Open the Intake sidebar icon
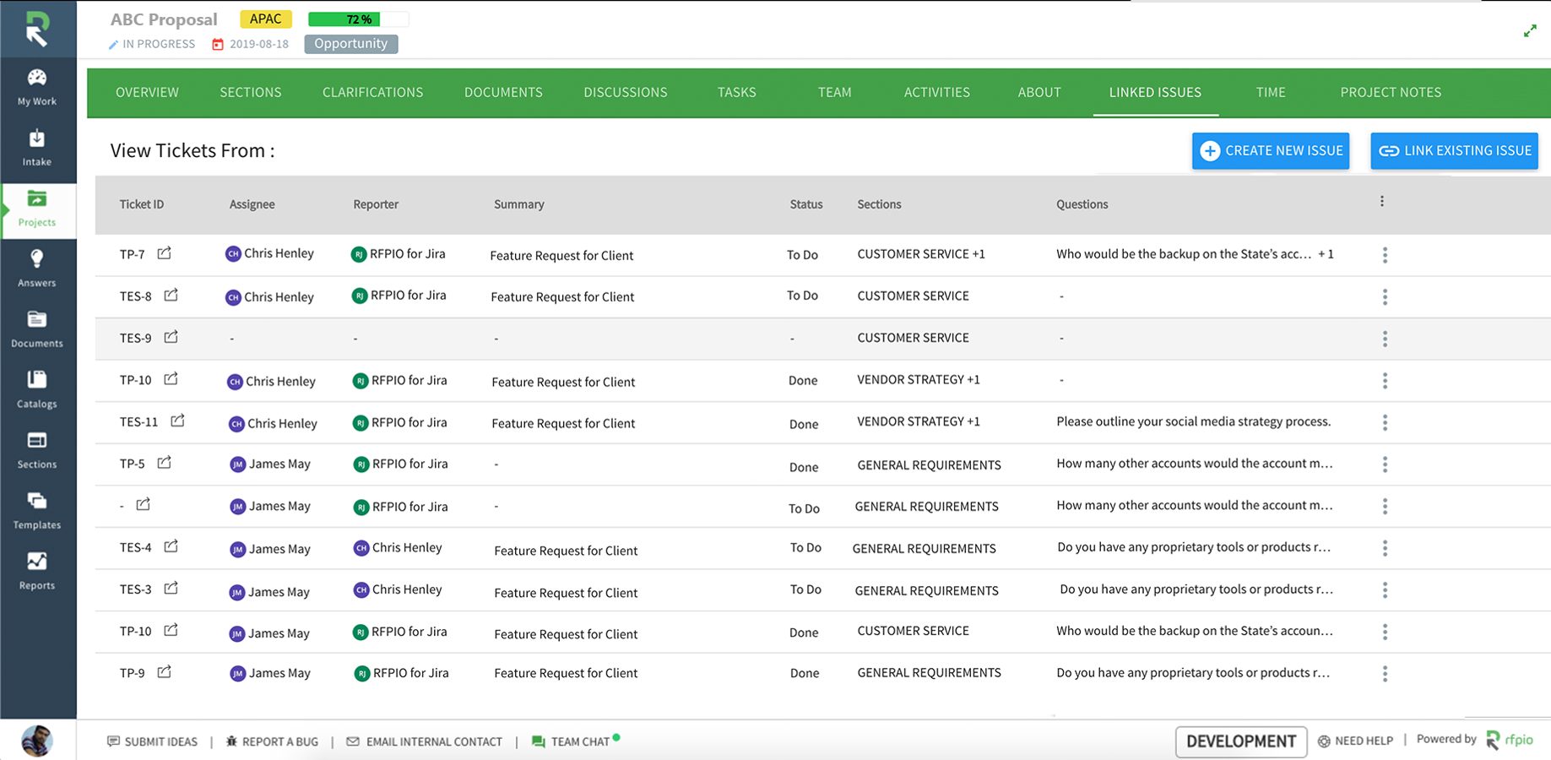The image size is (1551, 760). point(37,148)
